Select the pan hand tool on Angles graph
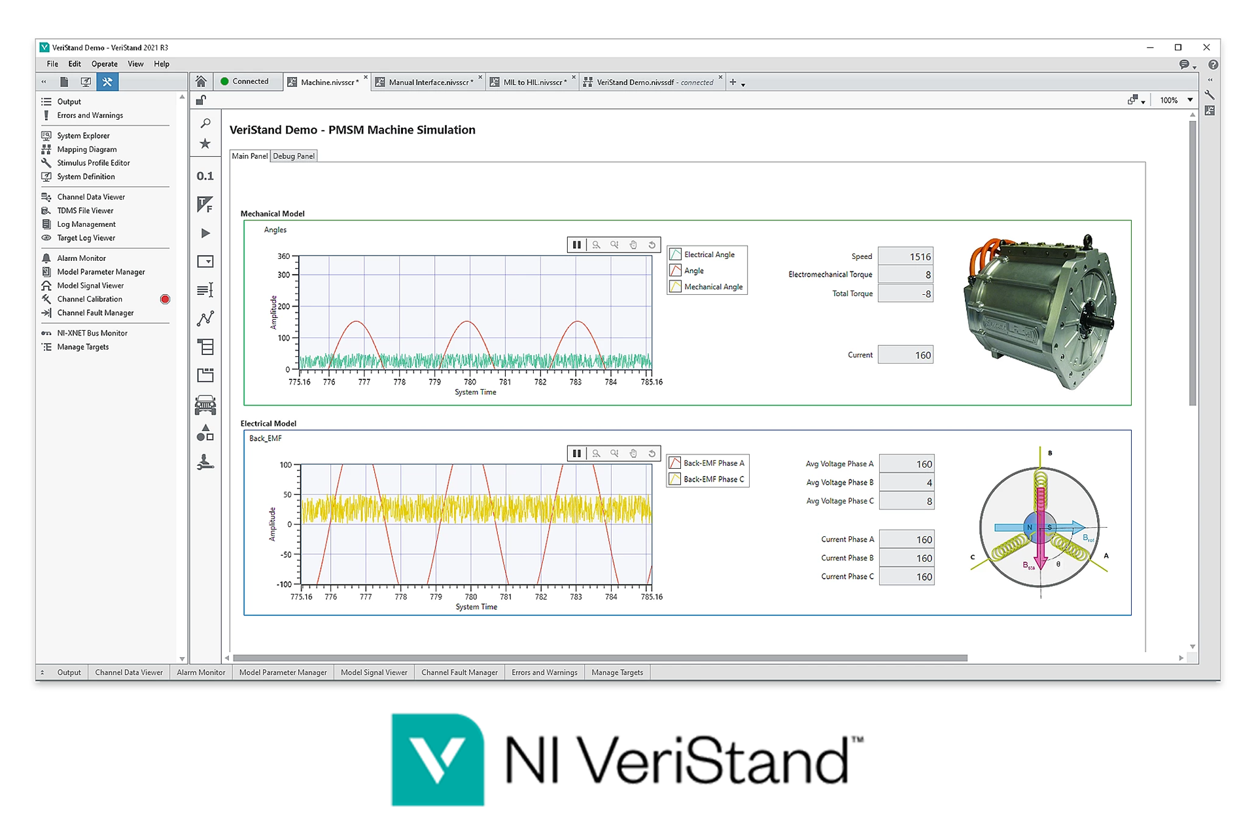 point(633,245)
